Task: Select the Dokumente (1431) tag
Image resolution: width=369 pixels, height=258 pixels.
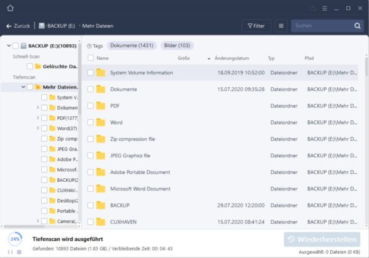Action: [132, 45]
